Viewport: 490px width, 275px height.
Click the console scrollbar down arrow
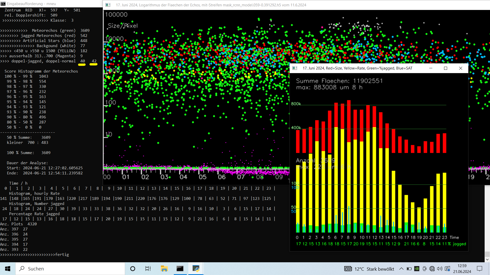(x=487, y=259)
